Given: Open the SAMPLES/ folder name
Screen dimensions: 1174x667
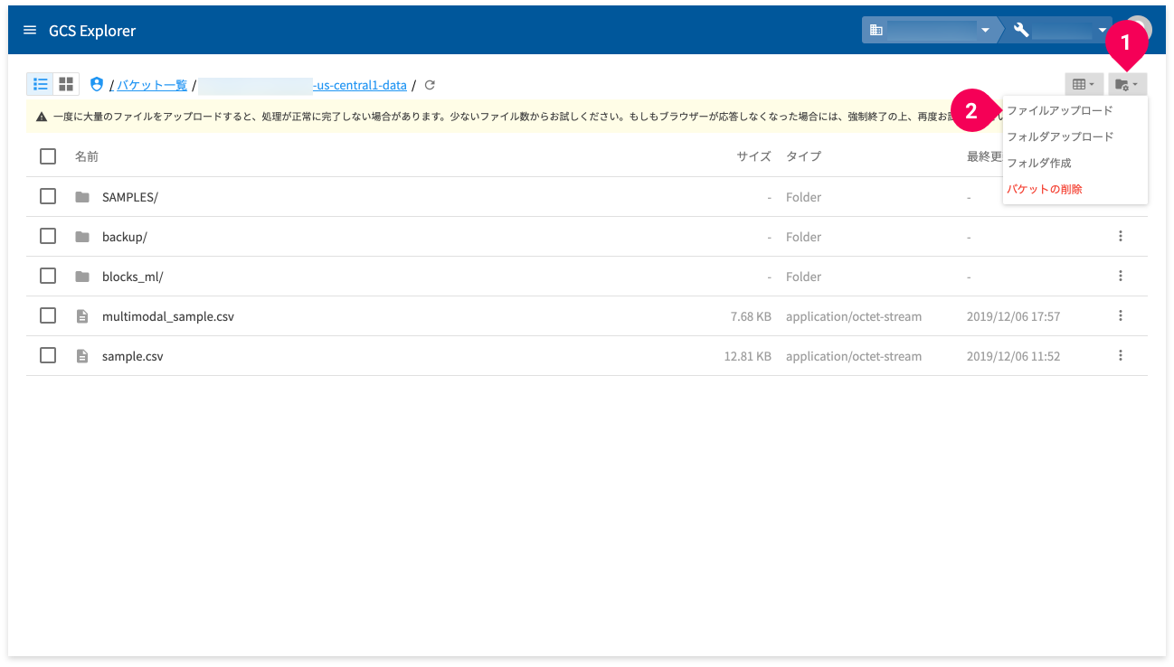Looking at the screenshot, I should [130, 197].
